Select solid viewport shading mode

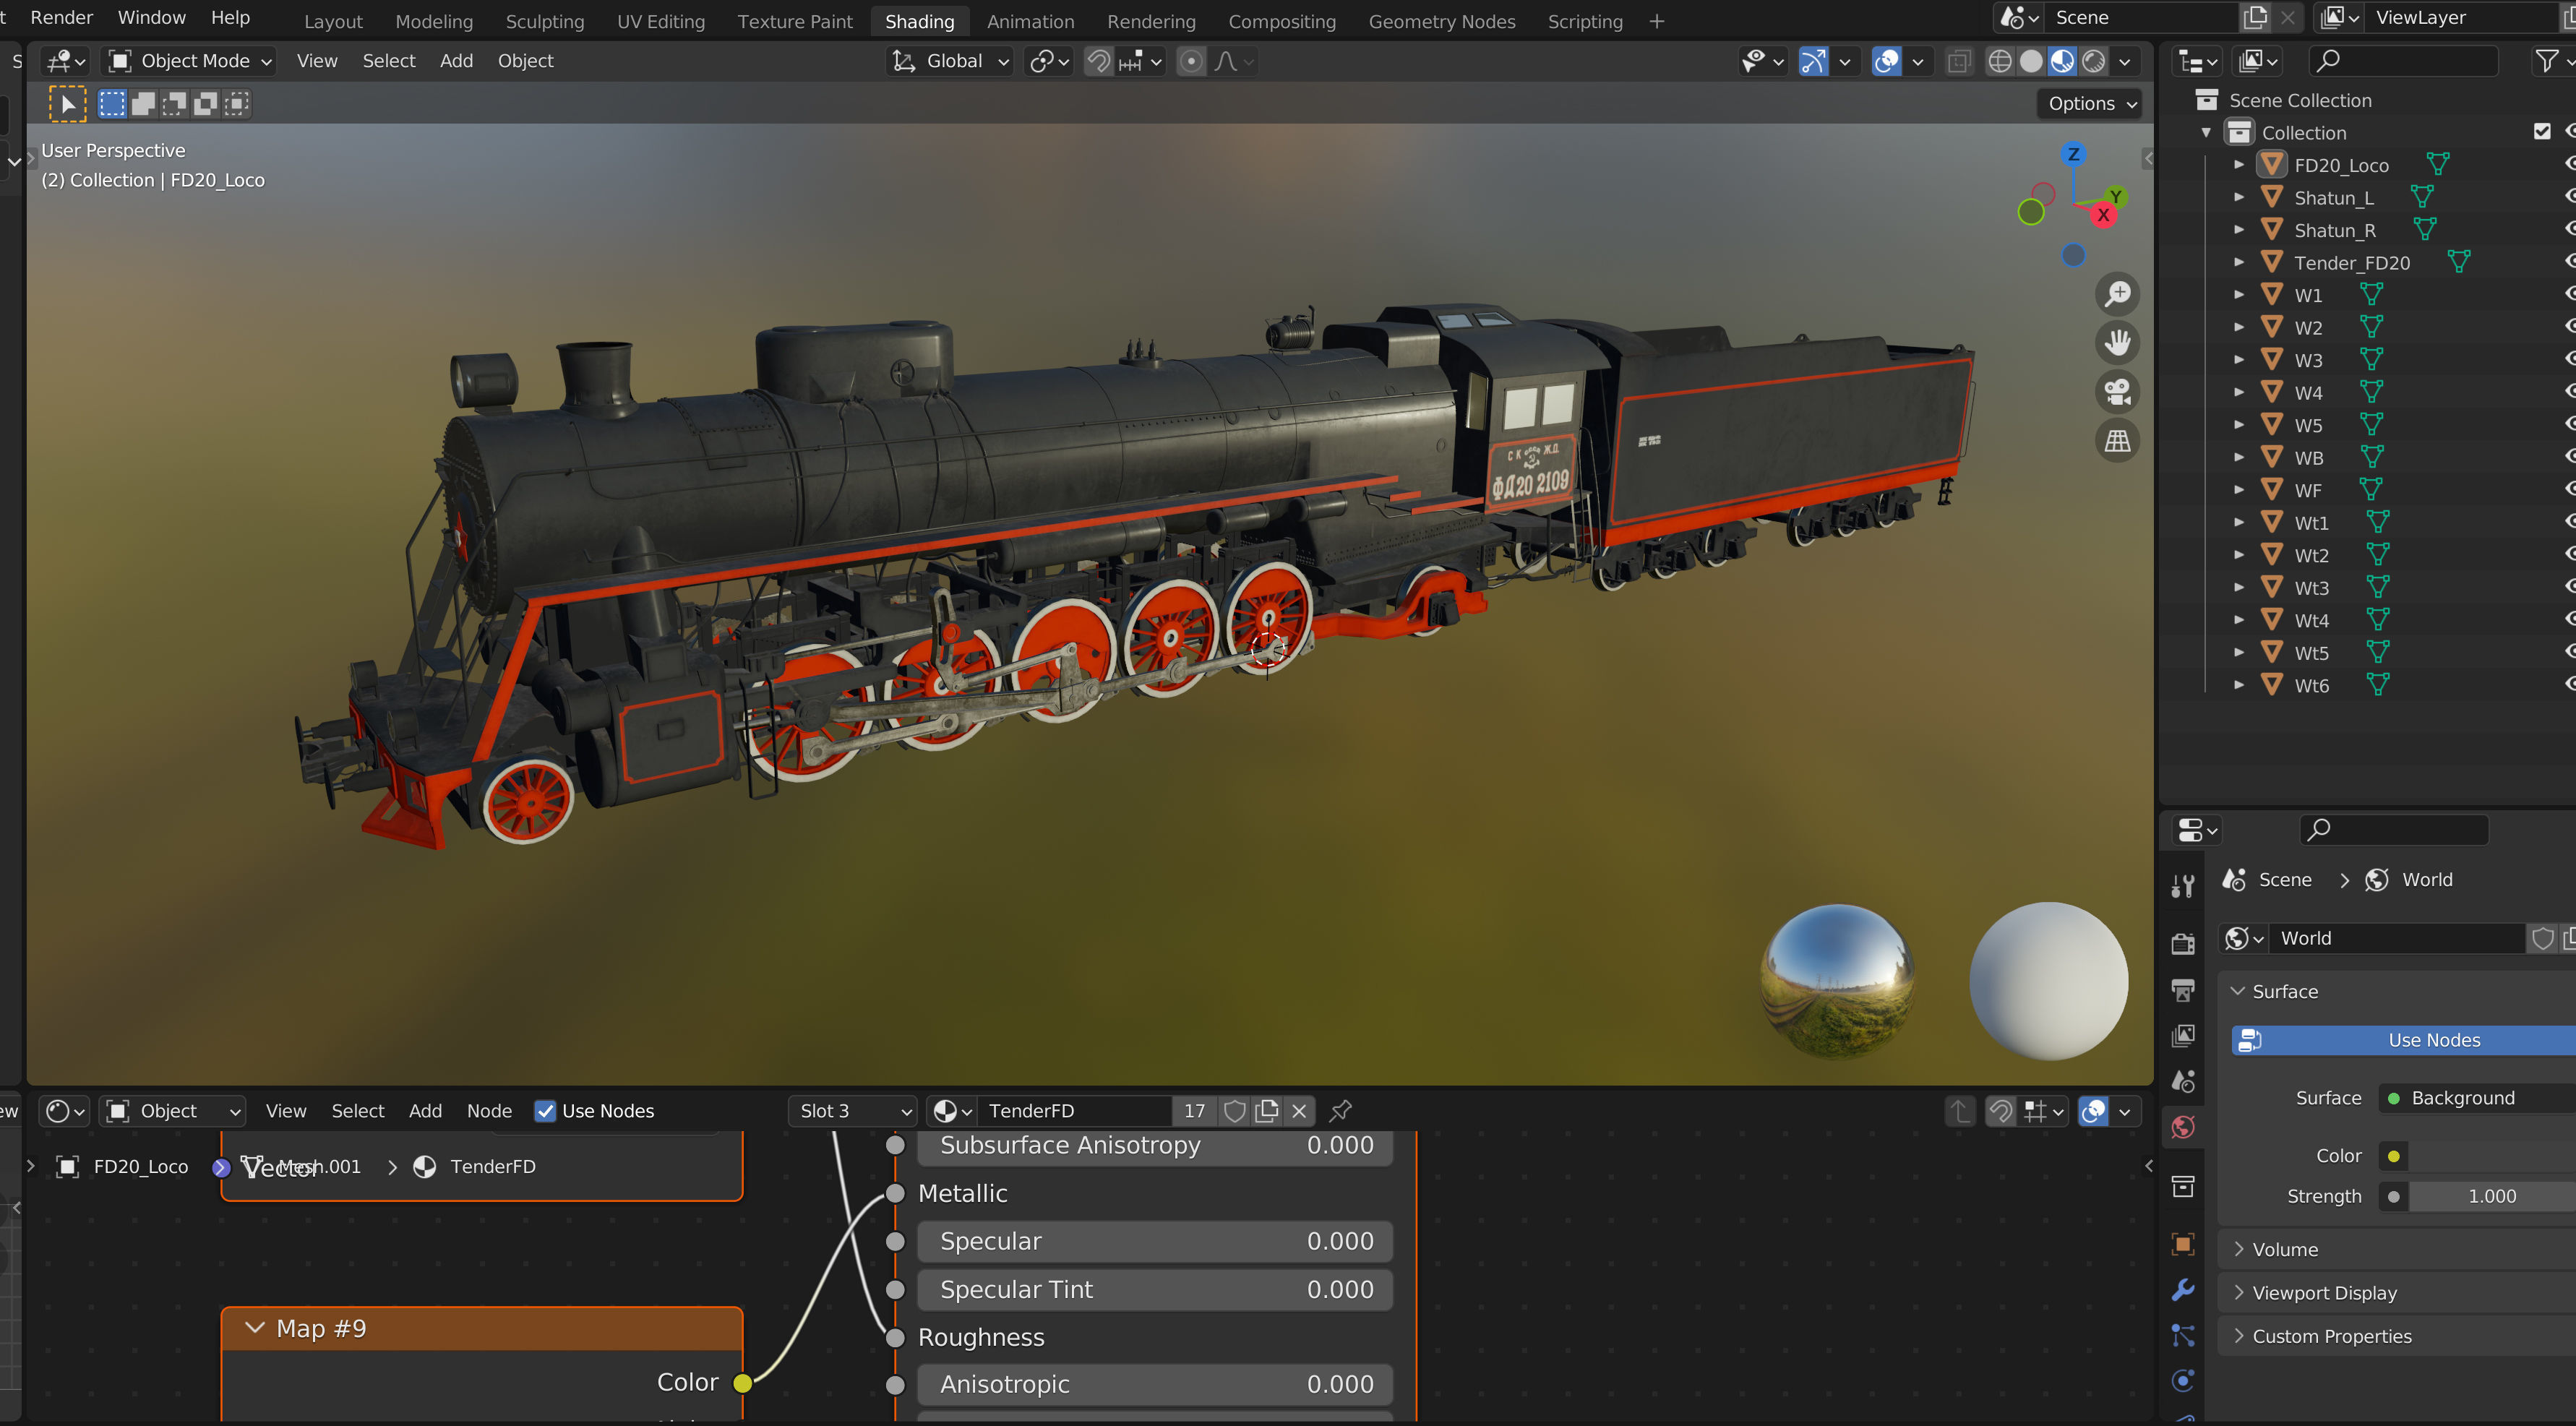[2031, 61]
